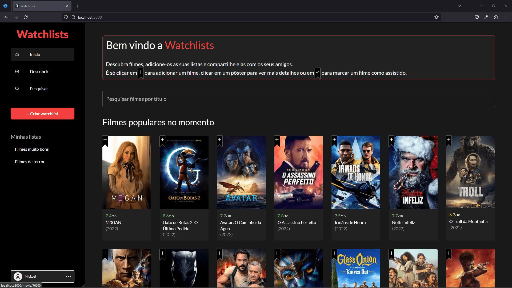Expand the list all tabs chevron
The width and height of the screenshot is (512, 288).
(459, 6)
